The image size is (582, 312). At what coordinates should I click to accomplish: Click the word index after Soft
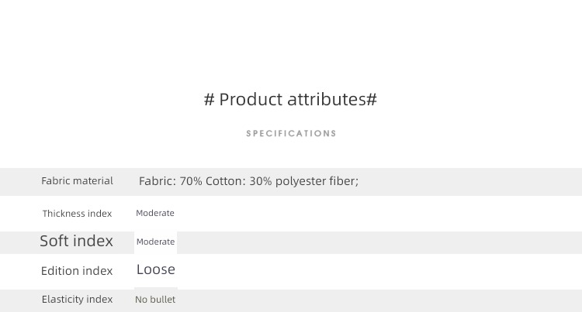(93, 241)
